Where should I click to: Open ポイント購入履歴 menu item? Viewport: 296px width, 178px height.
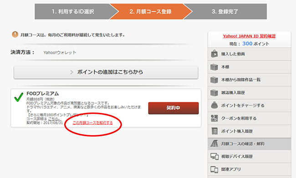(x=250, y=131)
